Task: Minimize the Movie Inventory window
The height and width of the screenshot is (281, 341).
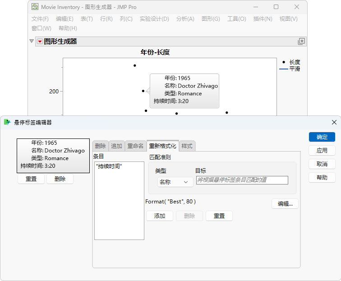Action: pyautogui.click(x=256, y=7)
